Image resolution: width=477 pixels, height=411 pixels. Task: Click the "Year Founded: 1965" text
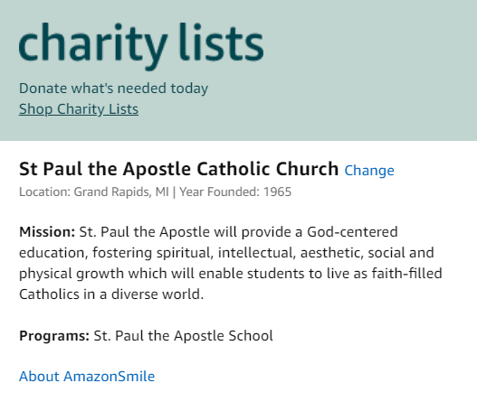[235, 192]
